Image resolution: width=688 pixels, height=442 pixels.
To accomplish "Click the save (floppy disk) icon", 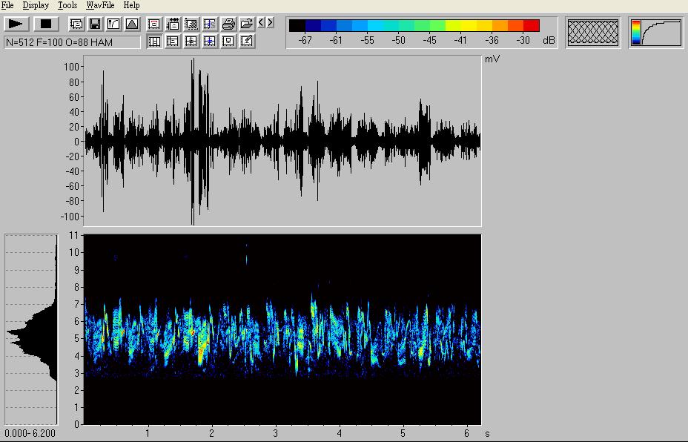I will tap(95, 24).
